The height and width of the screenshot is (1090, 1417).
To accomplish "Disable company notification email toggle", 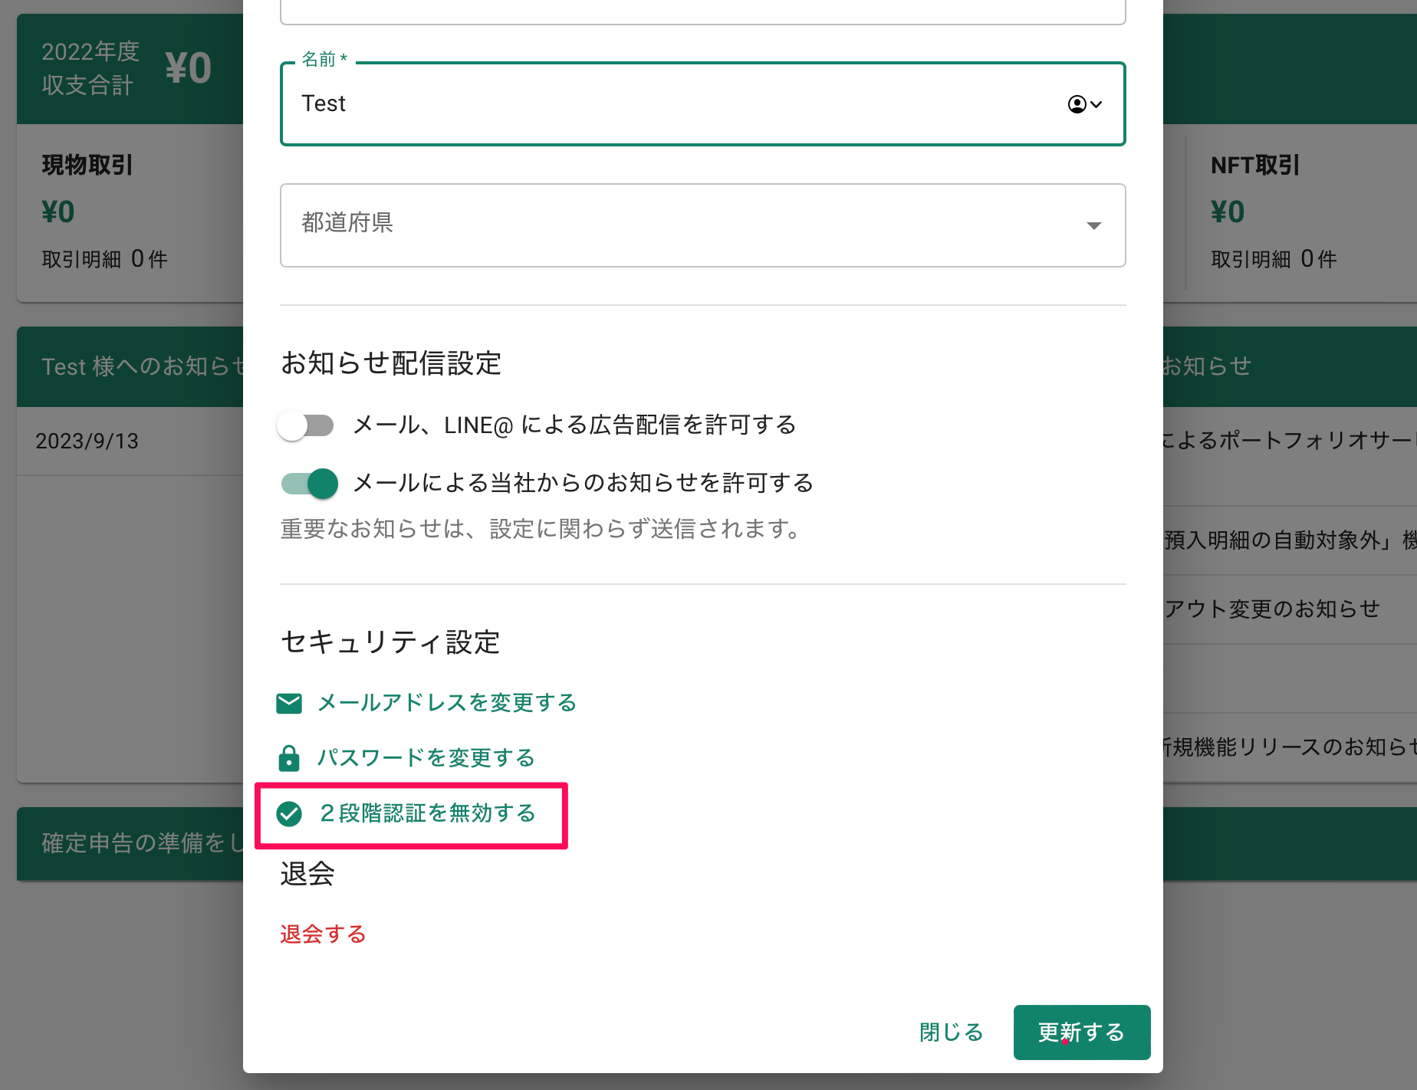I will coord(307,484).
